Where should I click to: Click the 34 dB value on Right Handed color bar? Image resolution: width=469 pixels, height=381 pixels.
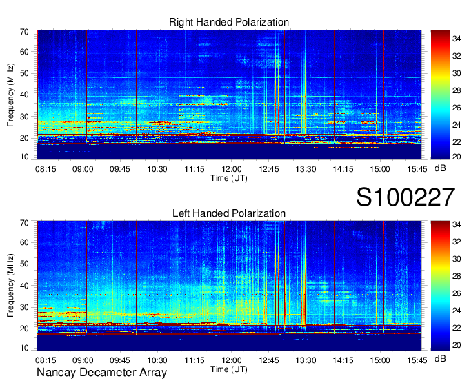(457, 39)
